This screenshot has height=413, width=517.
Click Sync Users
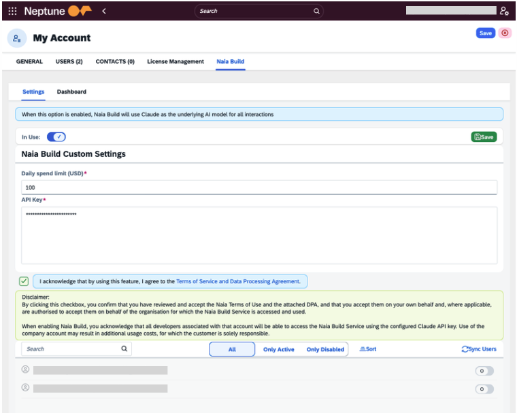(x=479, y=349)
